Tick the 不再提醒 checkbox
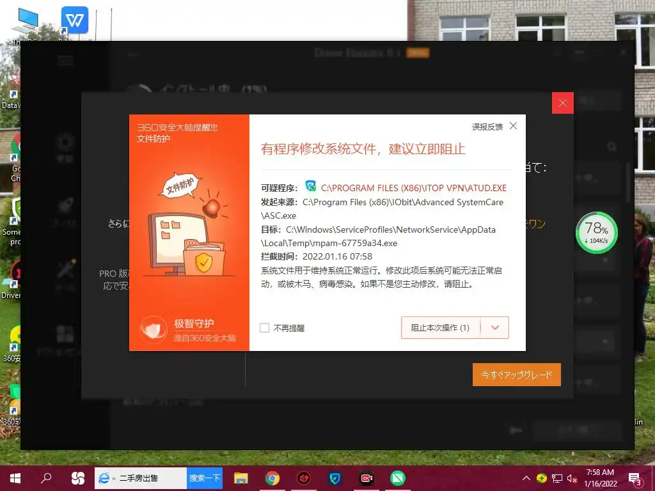Image resolution: width=655 pixels, height=491 pixels. (x=264, y=328)
